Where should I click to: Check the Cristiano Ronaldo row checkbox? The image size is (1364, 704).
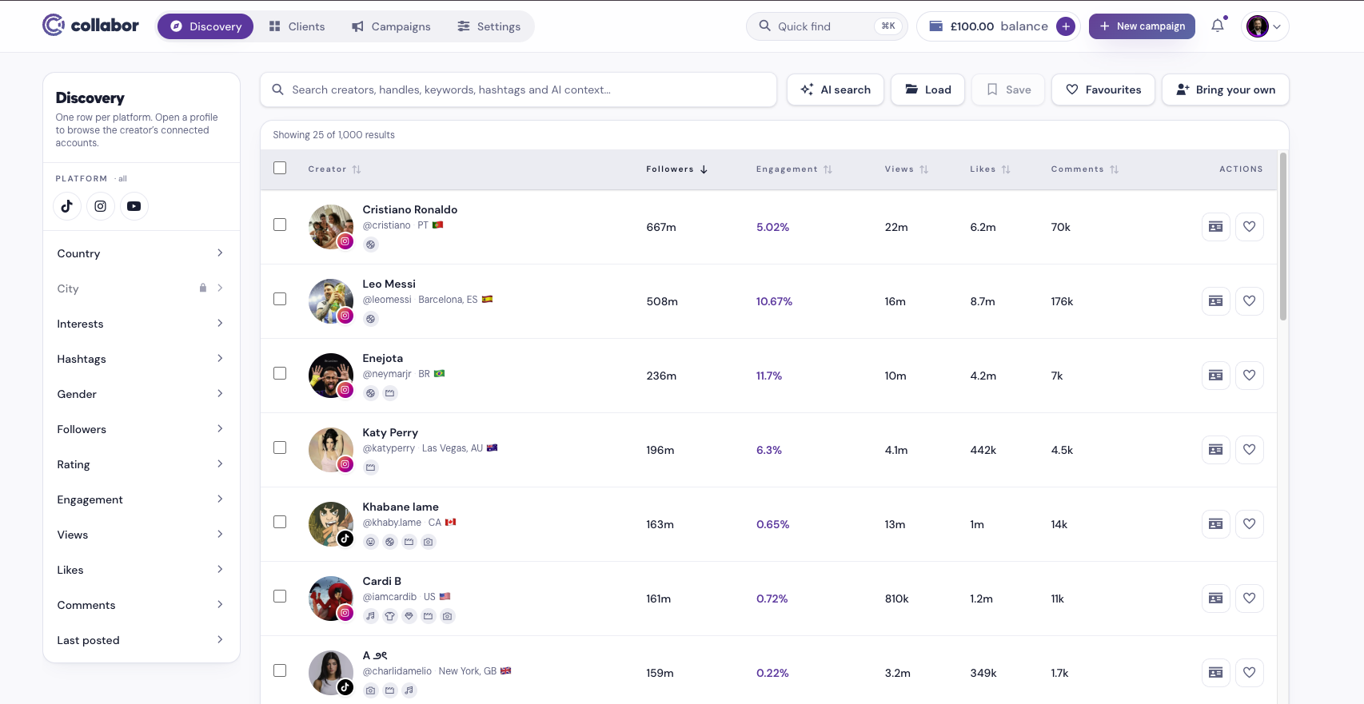(x=280, y=225)
